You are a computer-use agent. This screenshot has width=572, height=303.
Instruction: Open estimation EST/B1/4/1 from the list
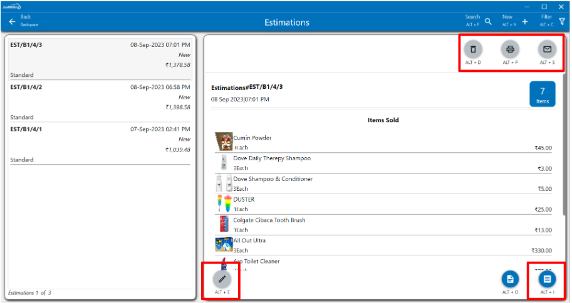coord(100,143)
